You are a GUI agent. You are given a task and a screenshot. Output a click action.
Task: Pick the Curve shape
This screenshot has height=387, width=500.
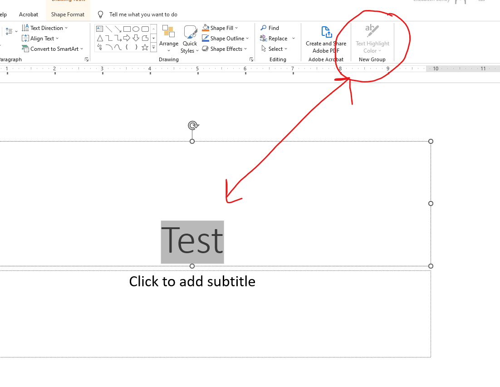point(118,48)
